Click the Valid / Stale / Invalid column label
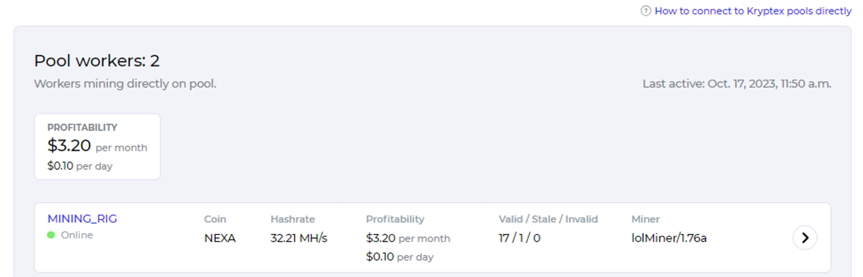Screen dimensions: 863x277 [548, 219]
